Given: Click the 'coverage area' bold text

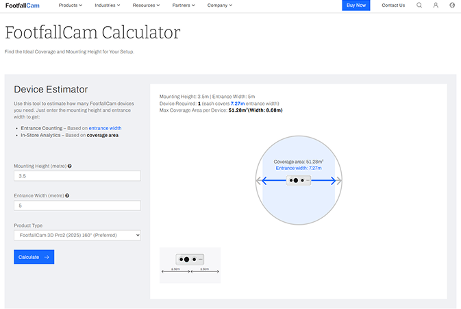Looking at the screenshot, I should 102,135.
